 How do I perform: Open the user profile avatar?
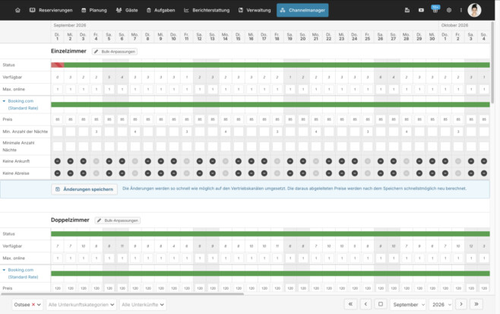(x=474, y=10)
